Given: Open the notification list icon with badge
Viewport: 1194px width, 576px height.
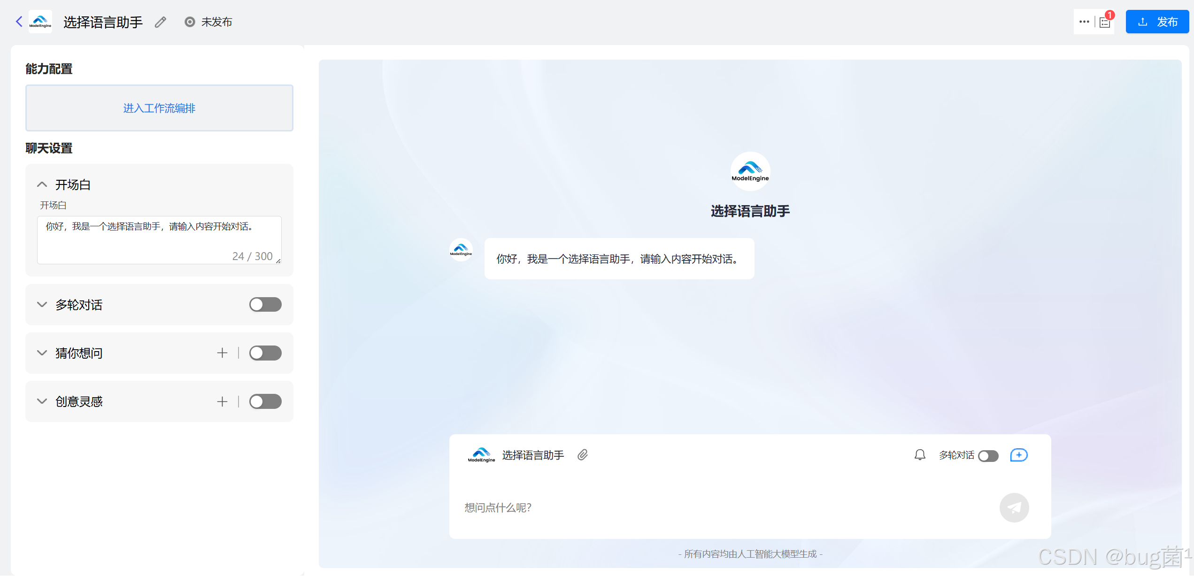Looking at the screenshot, I should pyautogui.click(x=1105, y=22).
